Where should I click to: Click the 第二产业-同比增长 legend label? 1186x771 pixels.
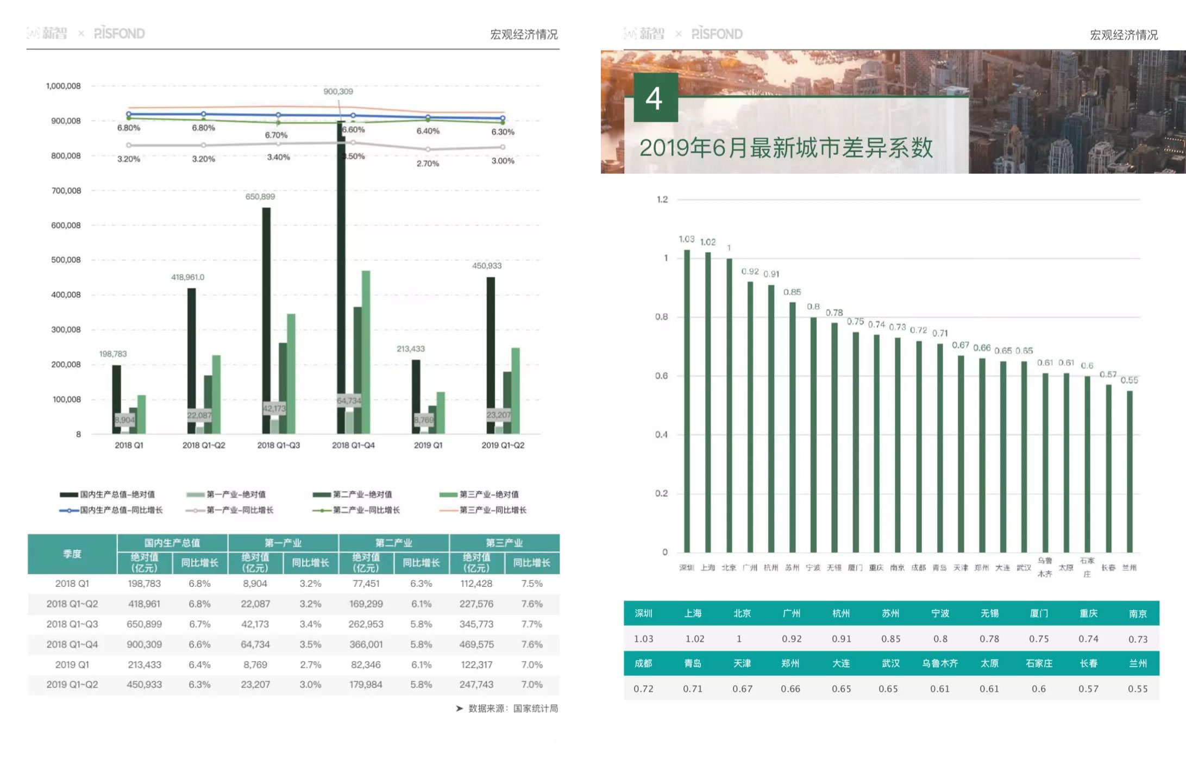click(366, 510)
